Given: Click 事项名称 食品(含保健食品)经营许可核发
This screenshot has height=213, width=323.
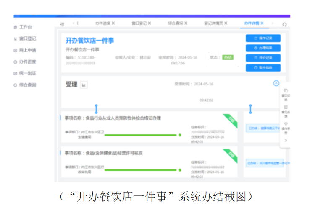Looking at the screenshot, I should click(104, 153).
